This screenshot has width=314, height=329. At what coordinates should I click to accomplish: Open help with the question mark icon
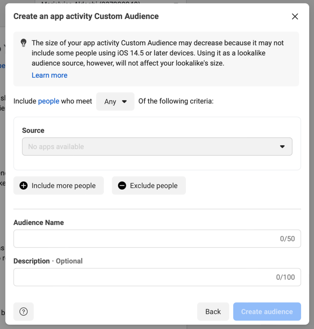23,311
